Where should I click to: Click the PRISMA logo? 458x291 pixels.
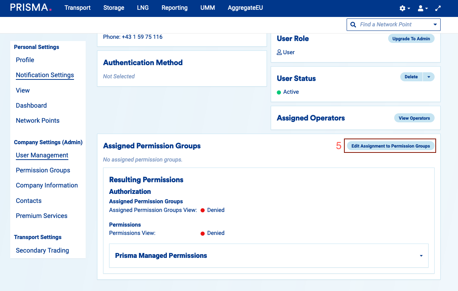coord(31,8)
